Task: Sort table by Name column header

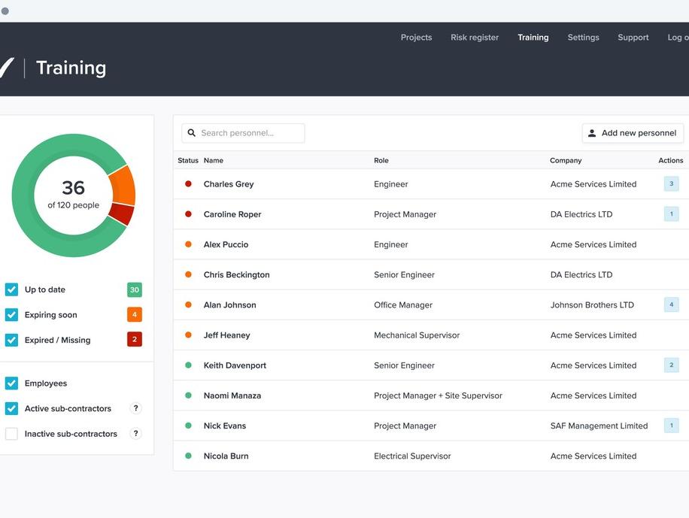Action: 214,160
